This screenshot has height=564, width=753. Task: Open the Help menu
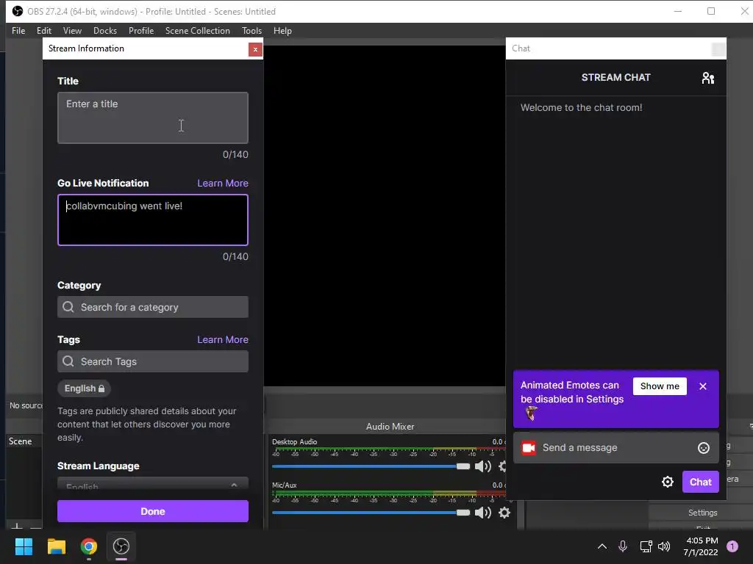[x=283, y=31]
